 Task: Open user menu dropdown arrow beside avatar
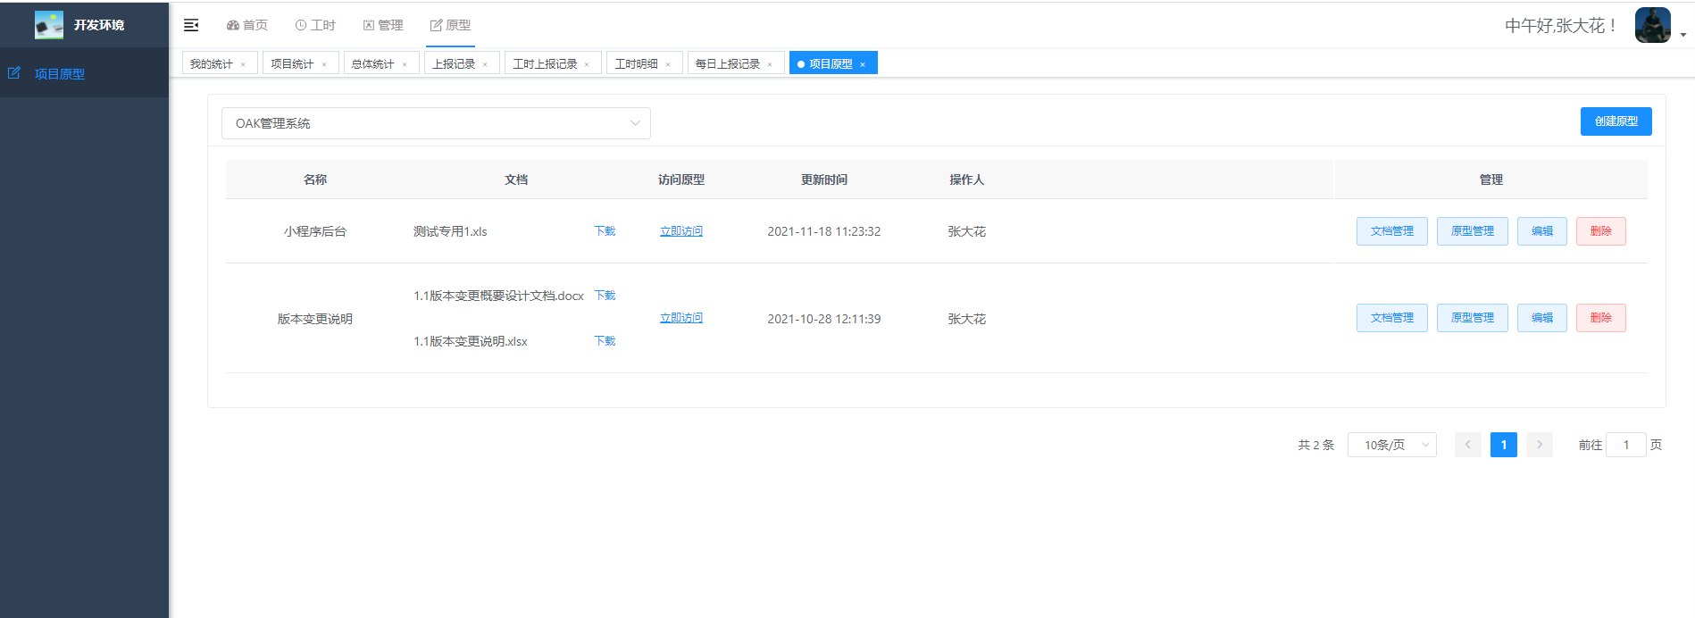click(1683, 35)
